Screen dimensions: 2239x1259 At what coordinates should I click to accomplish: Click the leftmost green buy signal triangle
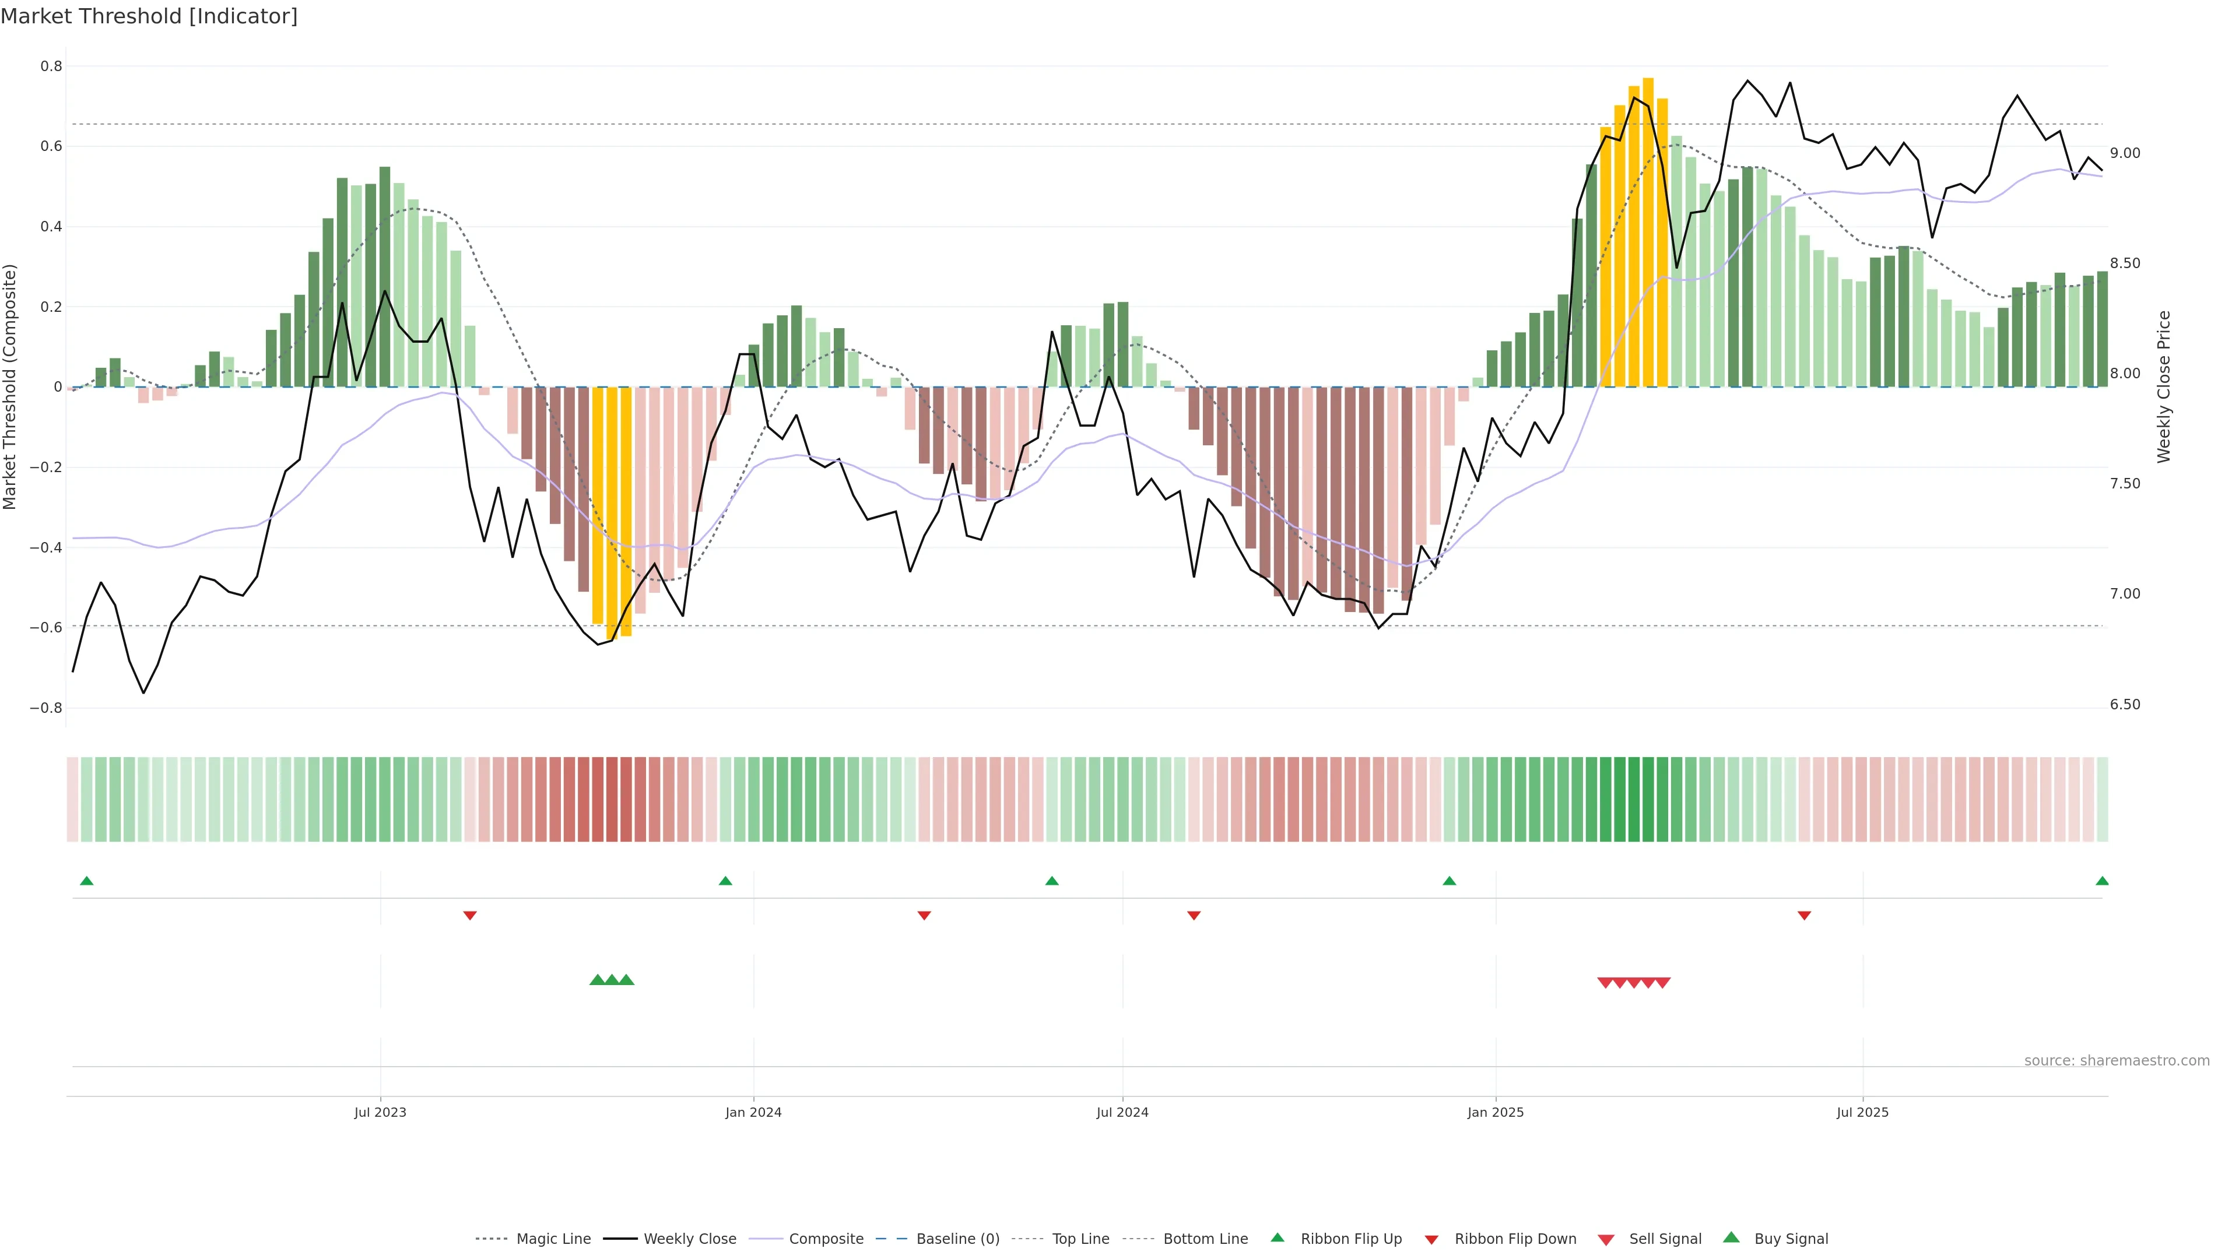point(597,980)
